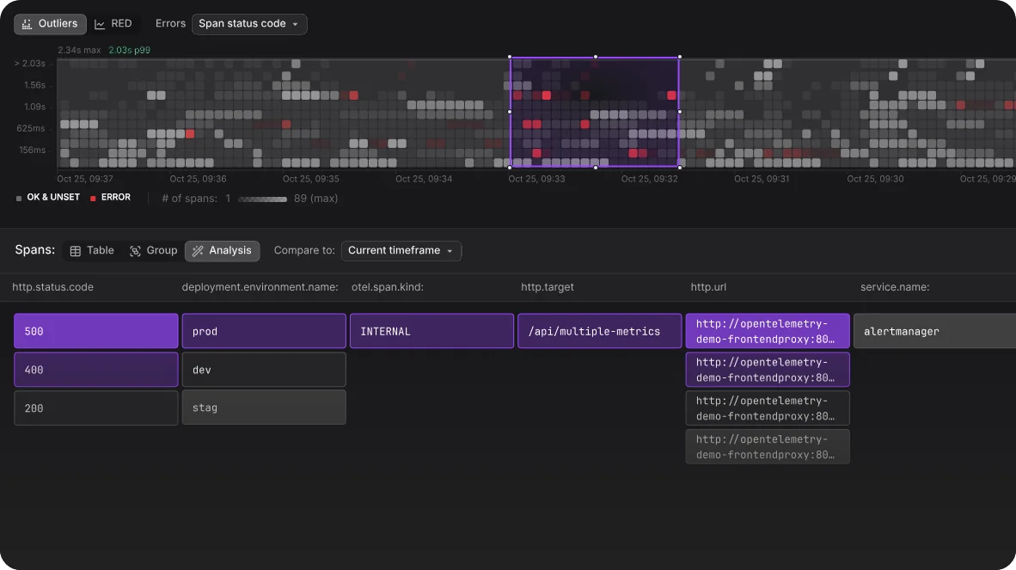Select the 400 status code value
The width and height of the screenshot is (1016, 570).
click(96, 370)
